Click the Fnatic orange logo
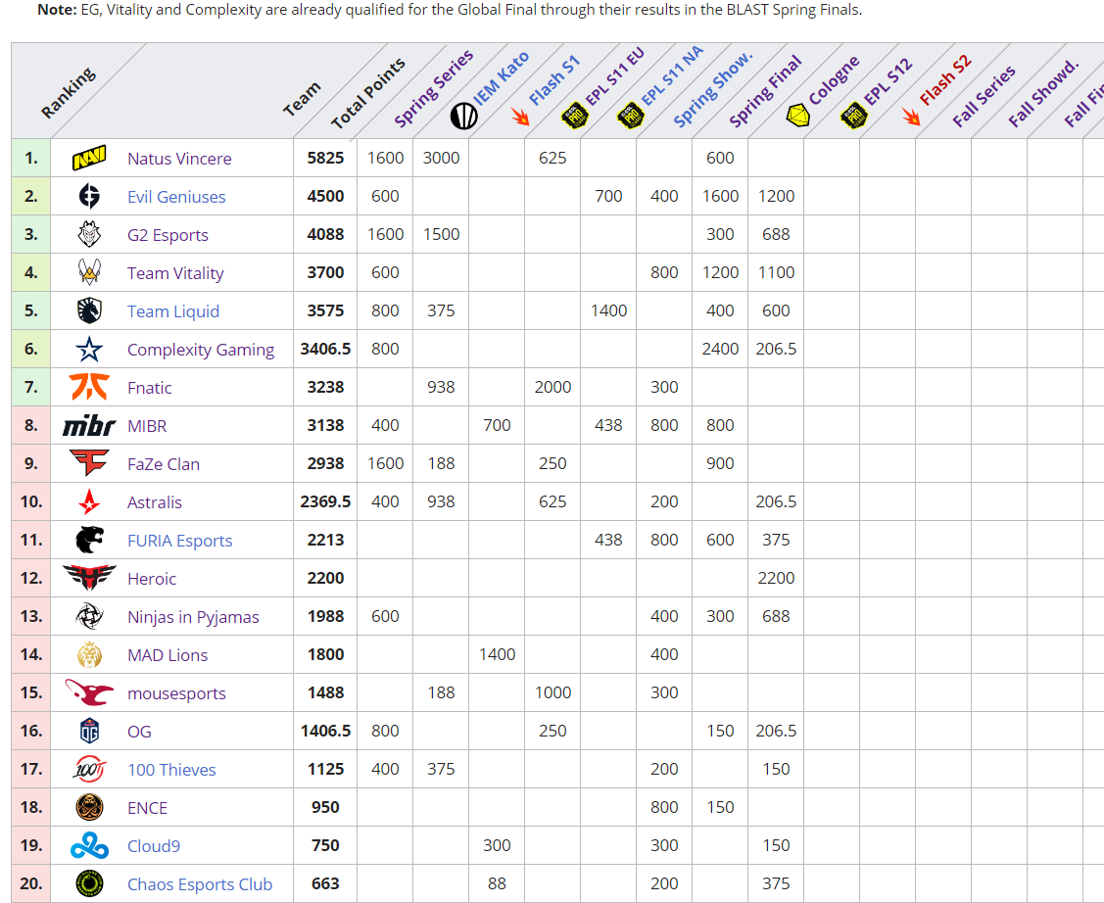Screen dimensions: 1104x903 [89, 387]
